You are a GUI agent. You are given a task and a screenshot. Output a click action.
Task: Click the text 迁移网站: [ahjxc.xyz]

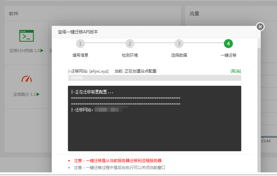point(89,71)
